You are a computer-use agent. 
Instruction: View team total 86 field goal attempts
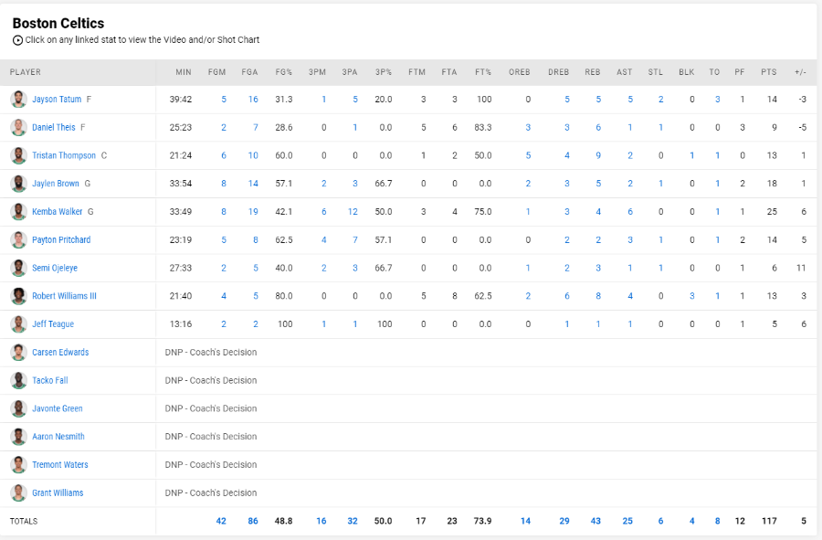(253, 521)
